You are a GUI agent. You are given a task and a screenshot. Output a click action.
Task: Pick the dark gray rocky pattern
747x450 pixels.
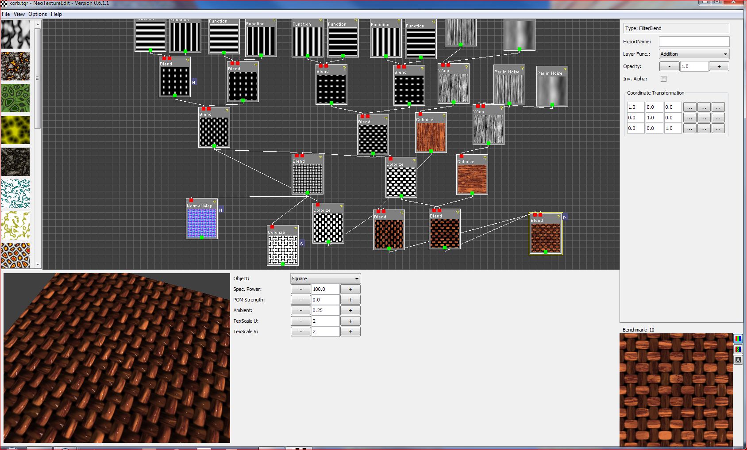[15, 161]
